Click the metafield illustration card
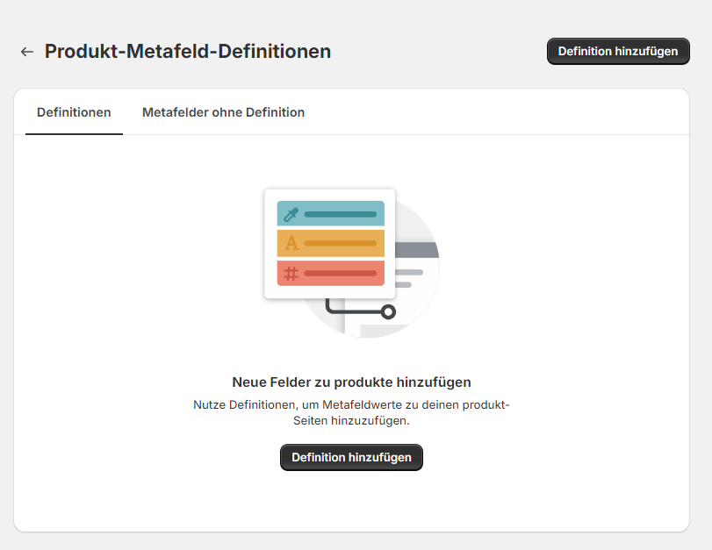Viewport: 712px width, 550px height. click(329, 243)
